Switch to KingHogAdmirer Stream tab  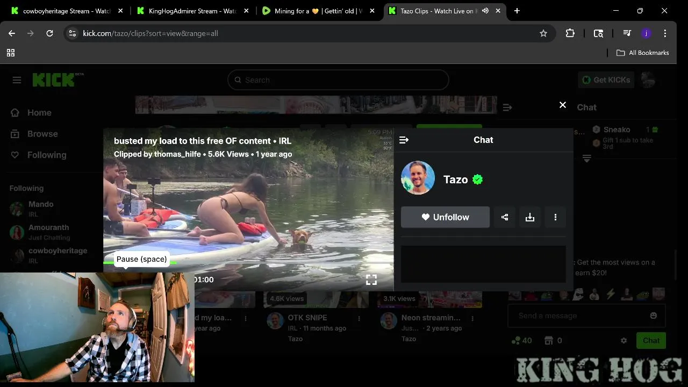[192, 11]
